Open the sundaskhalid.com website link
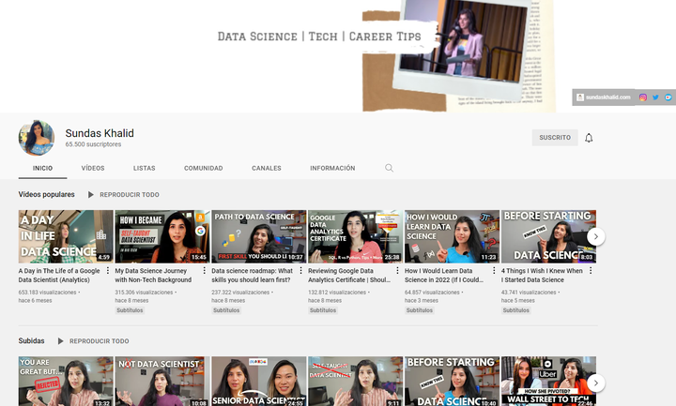676x406 pixels. point(604,98)
